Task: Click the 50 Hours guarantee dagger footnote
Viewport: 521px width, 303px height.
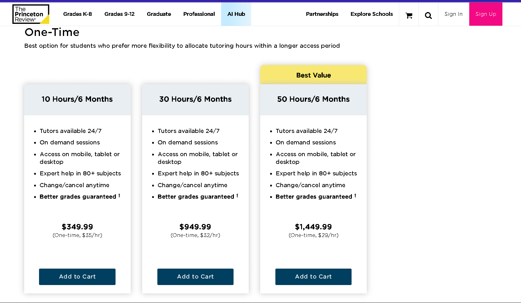Action: pyautogui.click(x=355, y=195)
